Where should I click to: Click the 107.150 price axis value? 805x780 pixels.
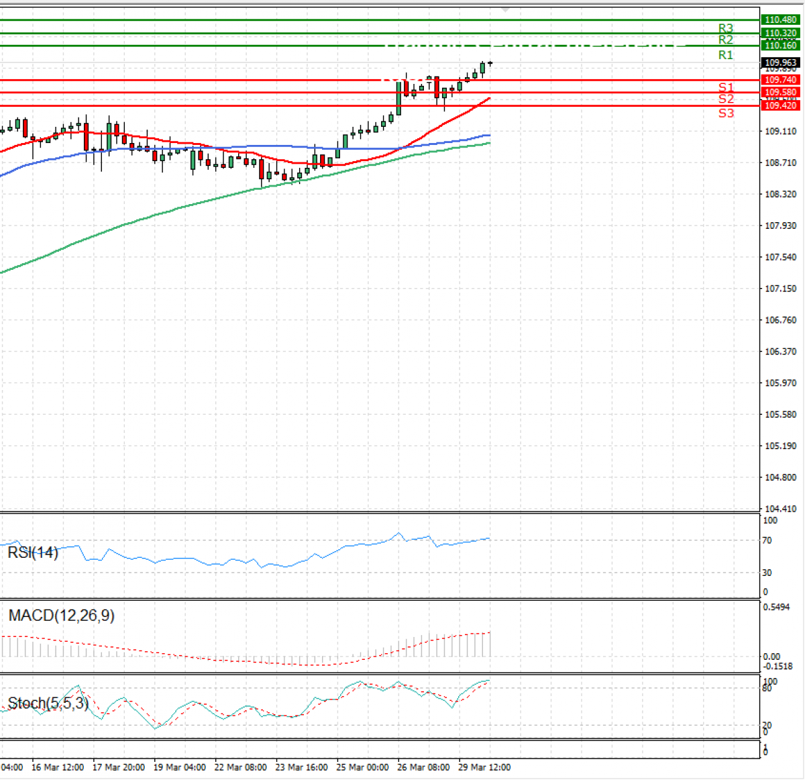tap(781, 289)
